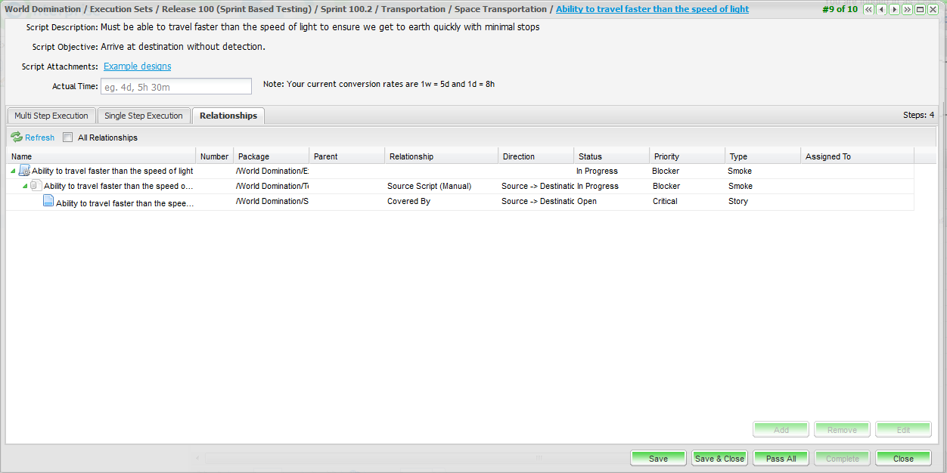Click the Pass All button
947x473 pixels.
tap(781, 459)
